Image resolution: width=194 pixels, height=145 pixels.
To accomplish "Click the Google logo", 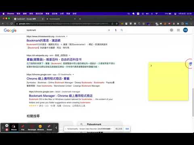I will (x=10, y=30).
